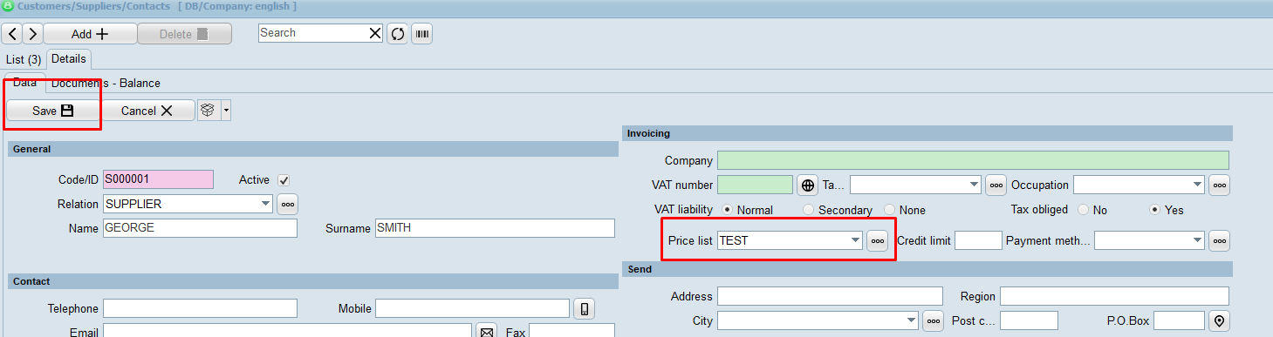The height and width of the screenshot is (337, 1273).
Task: Expand the Payment method dropdown
Action: click(1198, 240)
